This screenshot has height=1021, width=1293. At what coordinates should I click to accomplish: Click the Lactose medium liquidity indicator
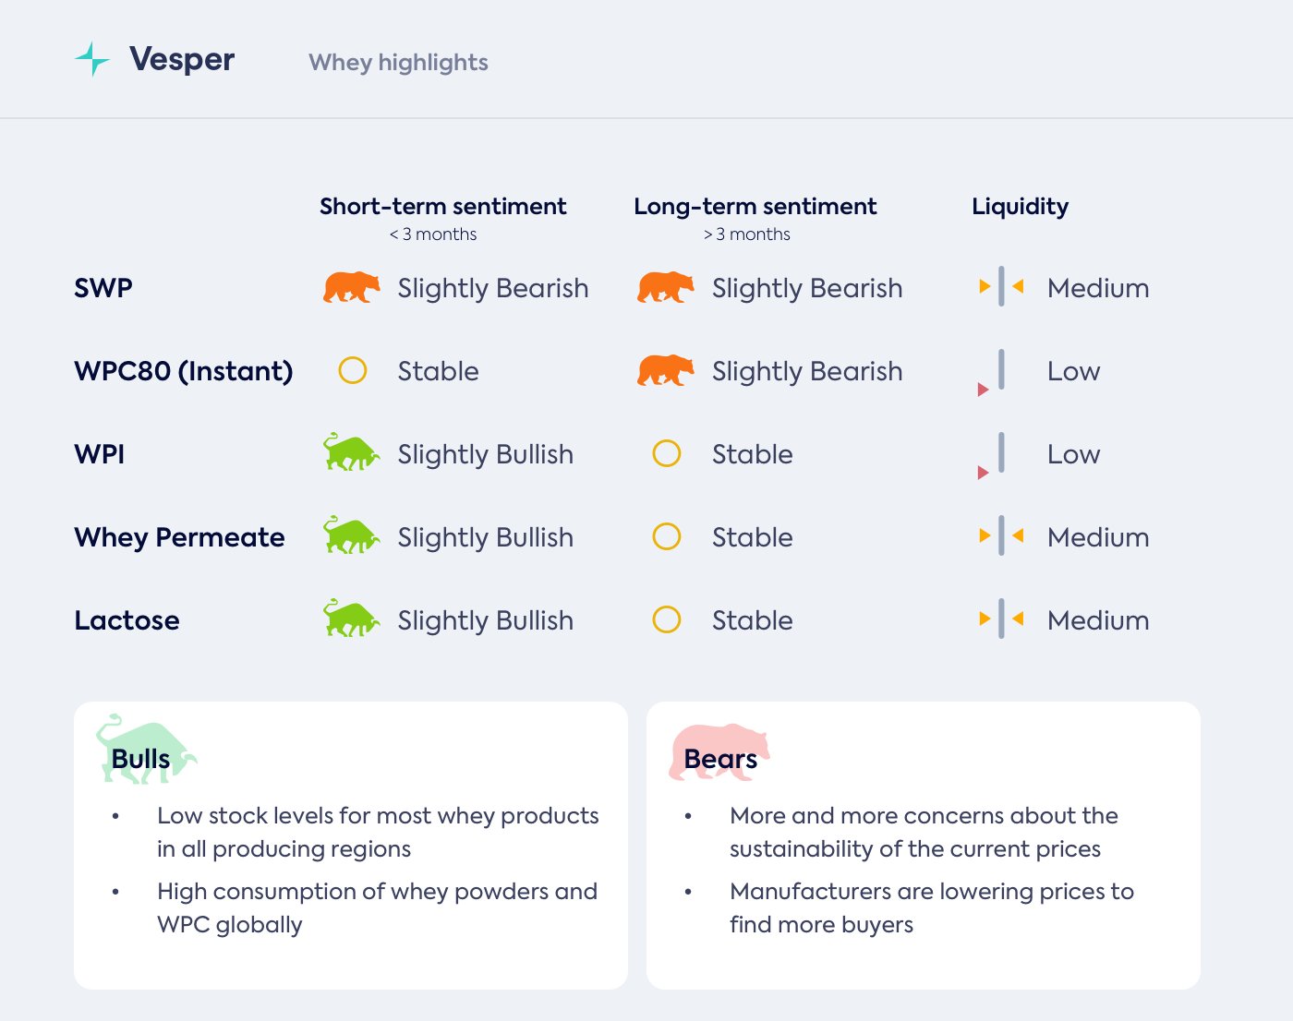pyautogui.click(x=1001, y=619)
